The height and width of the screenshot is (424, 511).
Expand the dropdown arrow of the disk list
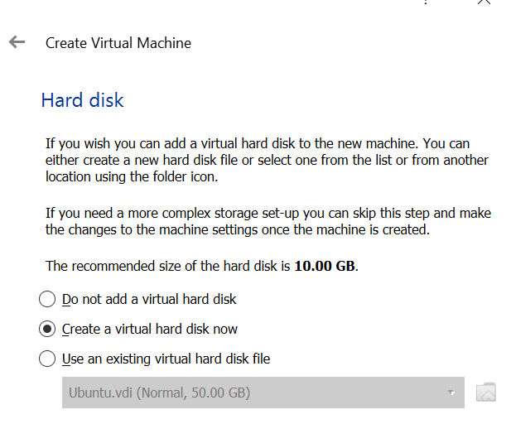[451, 393]
